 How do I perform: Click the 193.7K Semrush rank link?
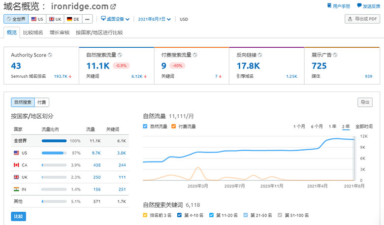tap(61, 76)
